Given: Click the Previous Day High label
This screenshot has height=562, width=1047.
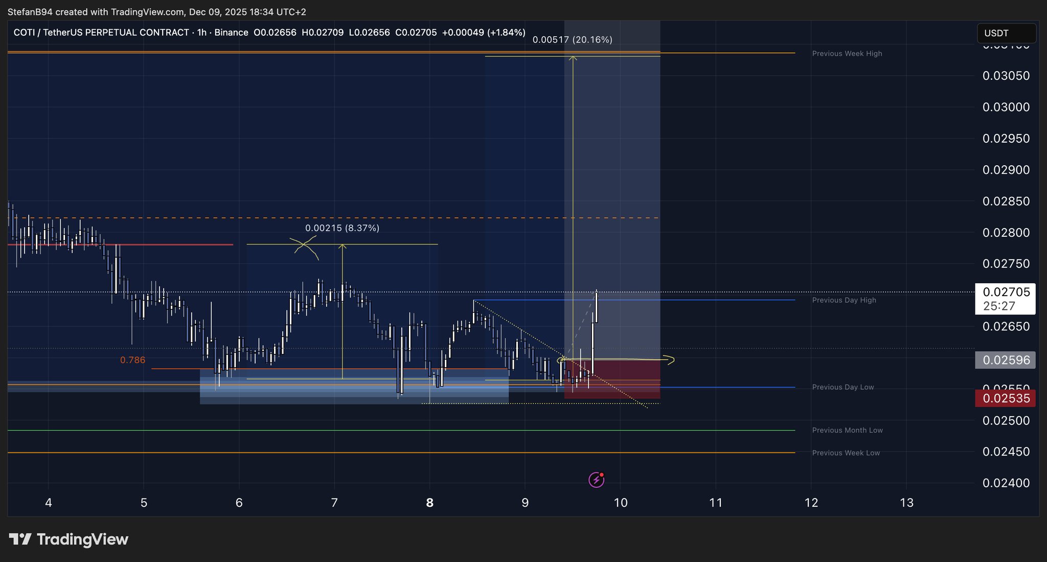Looking at the screenshot, I should pos(844,300).
